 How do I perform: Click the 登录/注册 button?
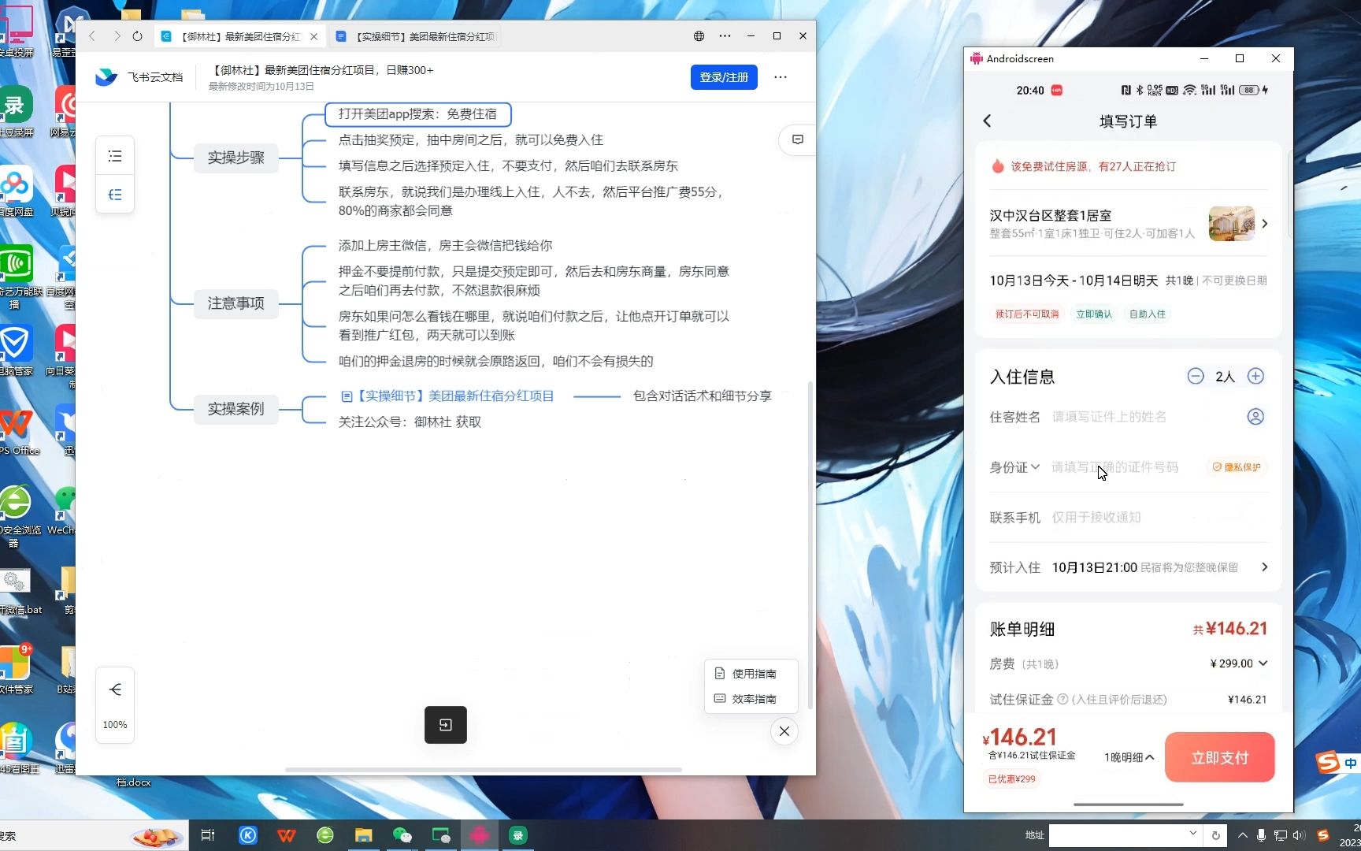(724, 77)
